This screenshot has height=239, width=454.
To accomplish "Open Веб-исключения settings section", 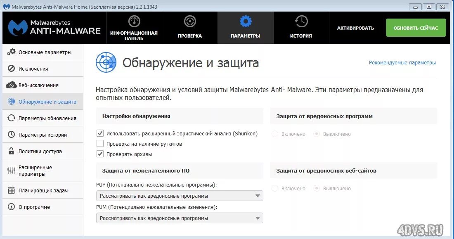I will [43, 85].
